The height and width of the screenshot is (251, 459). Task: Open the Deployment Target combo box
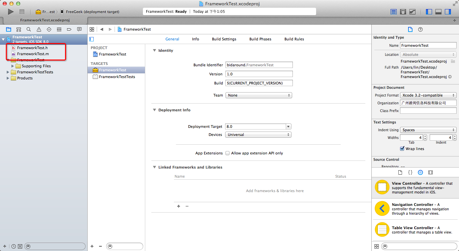coord(288,127)
